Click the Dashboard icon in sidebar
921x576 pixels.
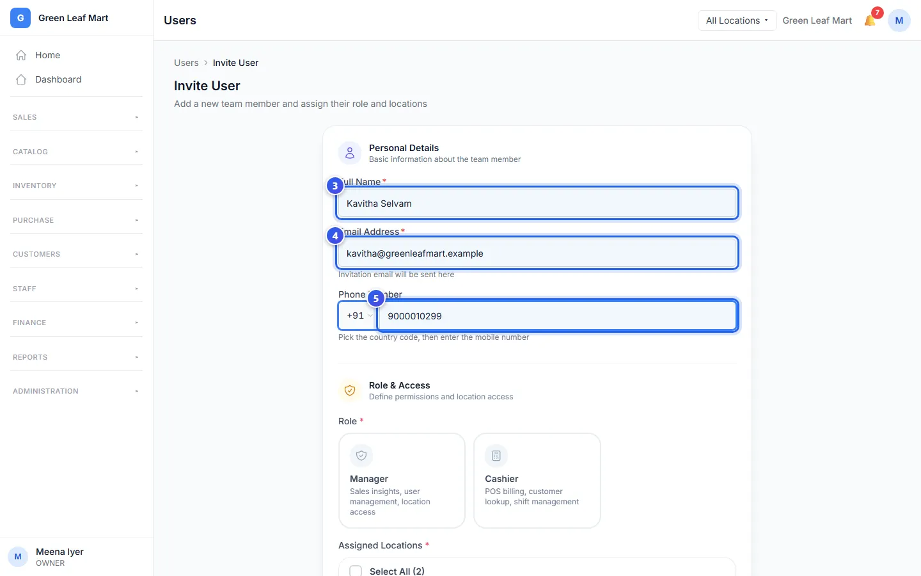[x=21, y=79]
